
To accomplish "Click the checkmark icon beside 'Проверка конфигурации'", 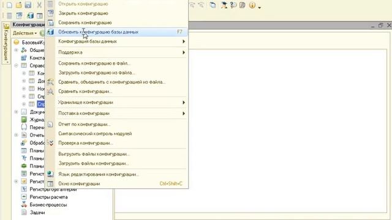I will (x=50, y=143).
